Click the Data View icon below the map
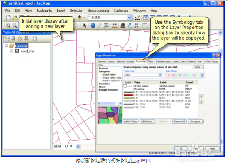The width and height of the screenshot is (228, 168). click(x=55, y=146)
